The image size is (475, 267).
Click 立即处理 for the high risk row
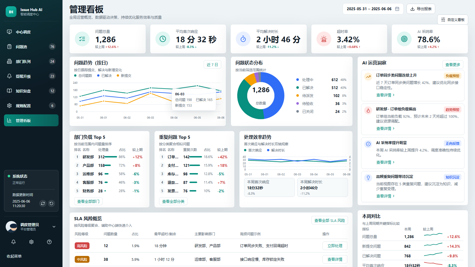point(335,246)
